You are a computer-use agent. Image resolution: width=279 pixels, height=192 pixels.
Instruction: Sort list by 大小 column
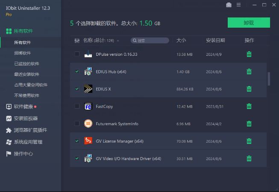pos(181,40)
